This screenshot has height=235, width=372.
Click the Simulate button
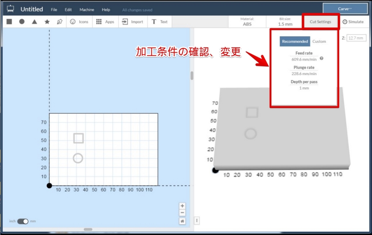353,21
